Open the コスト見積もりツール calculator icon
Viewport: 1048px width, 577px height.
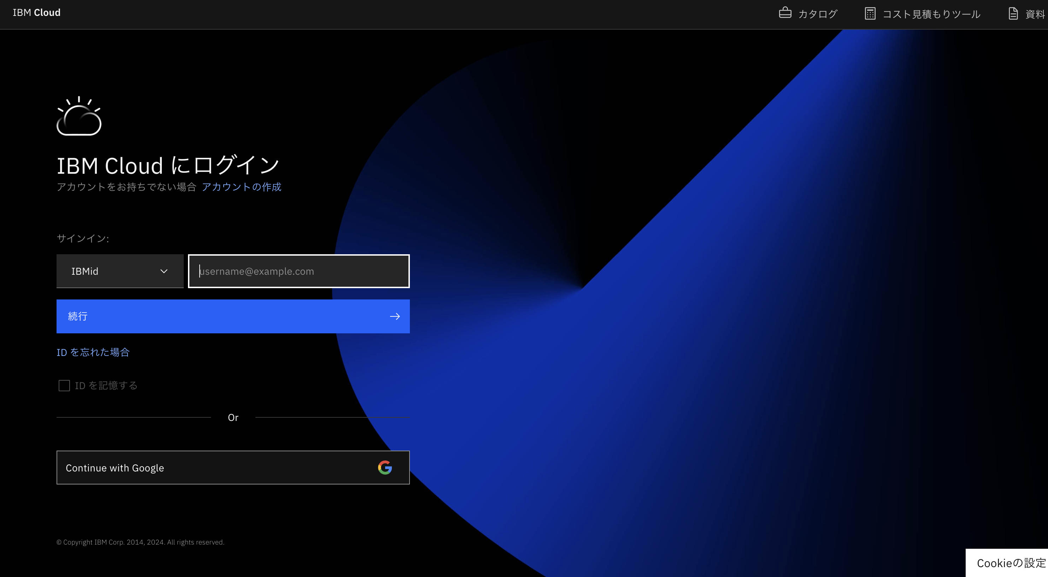click(870, 13)
